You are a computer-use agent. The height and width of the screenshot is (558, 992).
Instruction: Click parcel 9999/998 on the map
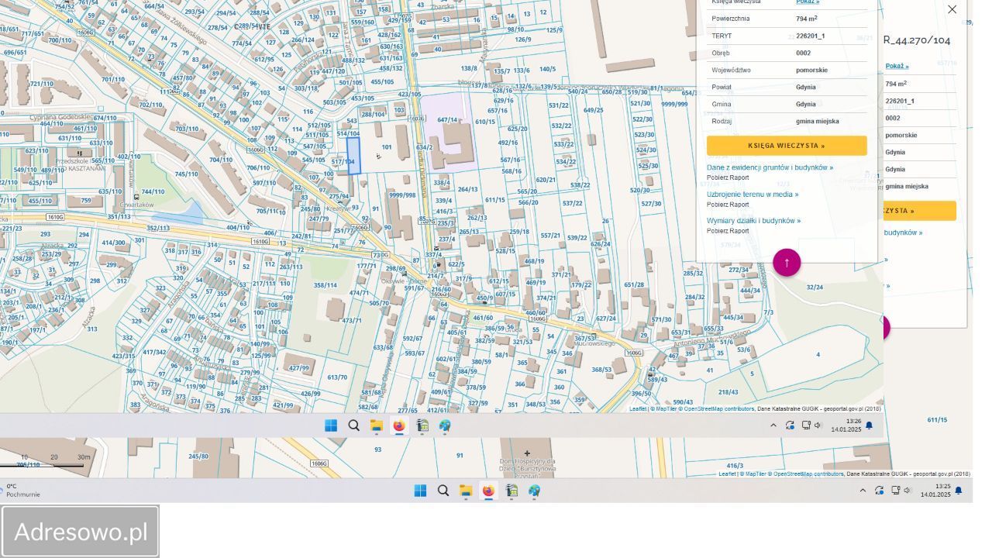coord(403,195)
